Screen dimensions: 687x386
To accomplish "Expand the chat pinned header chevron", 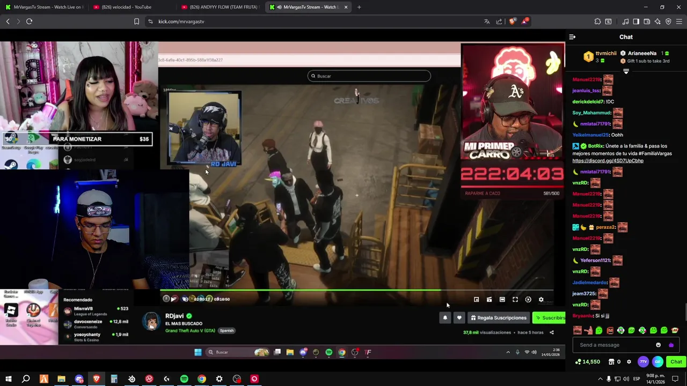I will click(x=626, y=71).
